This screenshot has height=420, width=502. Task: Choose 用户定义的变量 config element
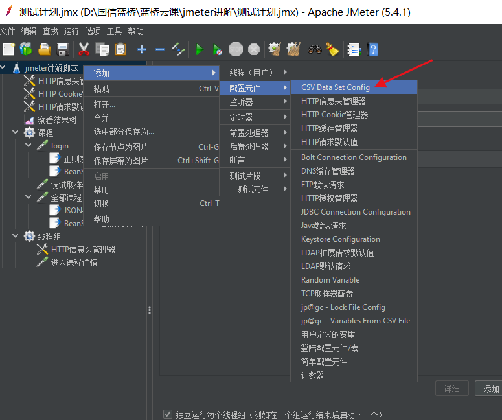tap(354, 335)
